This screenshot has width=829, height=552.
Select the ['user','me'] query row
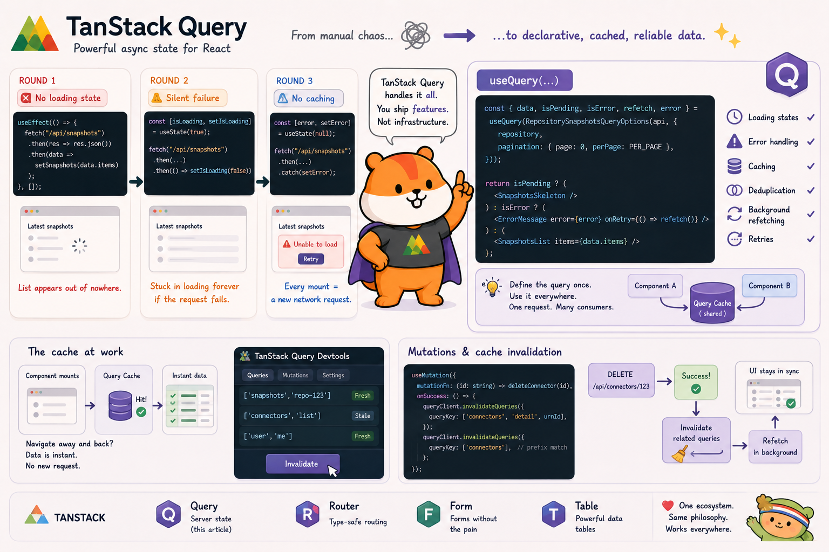coord(309,436)
